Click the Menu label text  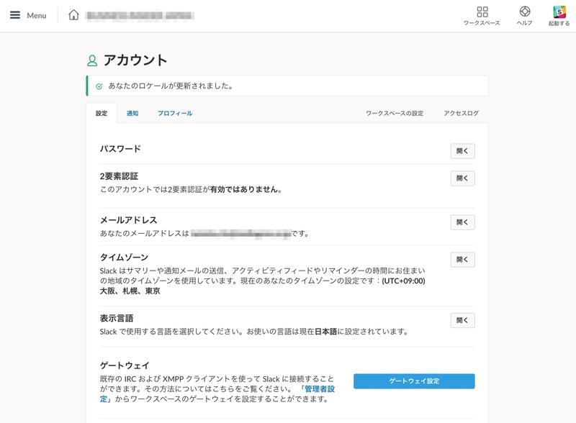tap(37, 15)
